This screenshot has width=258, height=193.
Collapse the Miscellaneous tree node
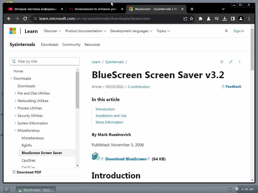[15, 130]
